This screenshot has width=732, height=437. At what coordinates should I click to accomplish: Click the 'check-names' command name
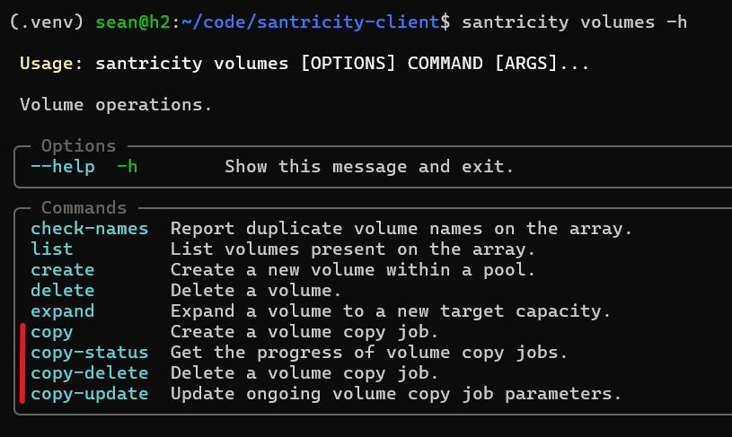(90, 229)
